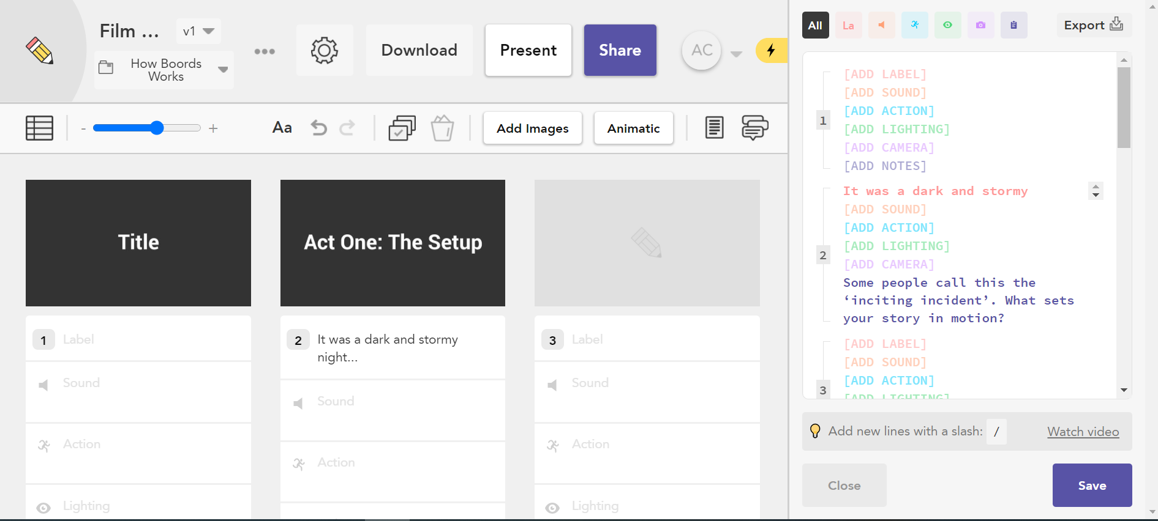Click Download button
This screenshot has width=1158, height=521.
(x=419, y=50)
